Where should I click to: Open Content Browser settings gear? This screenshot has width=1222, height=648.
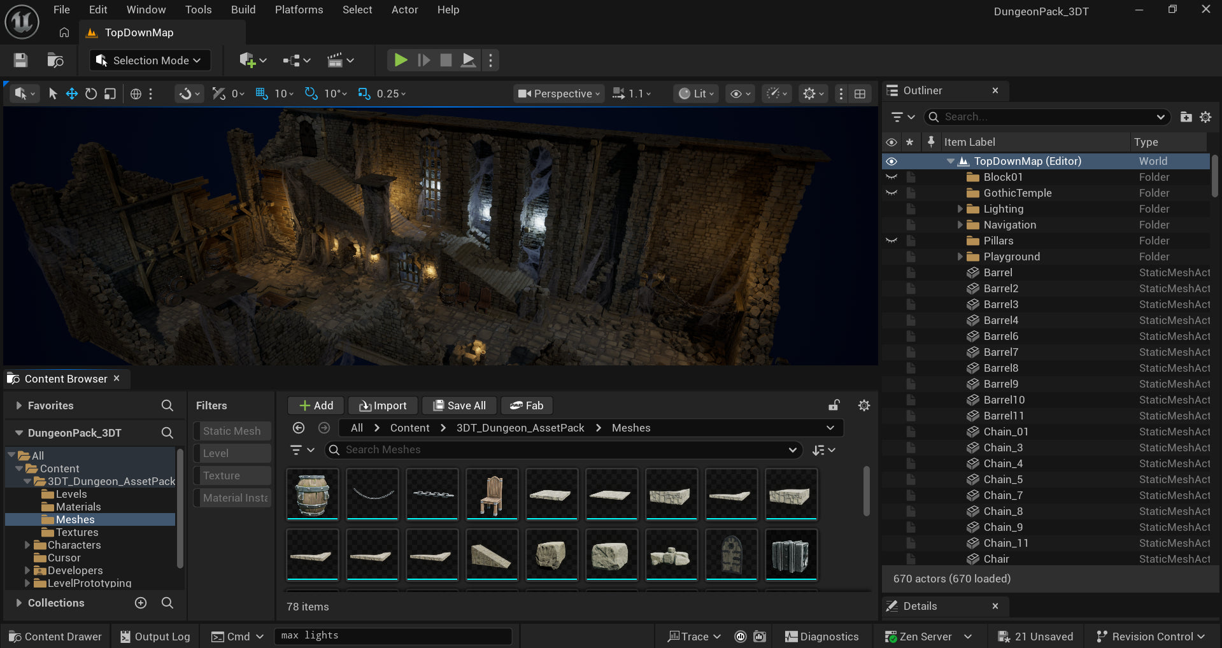tap(864, 405)
